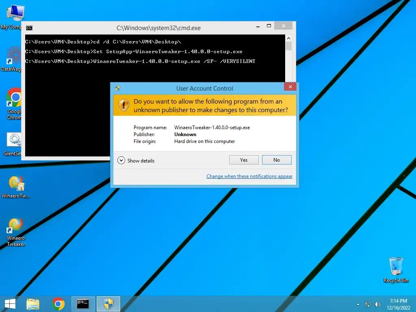
Task: Click 'Hard drive on this computer' text
Action: [205, 141]
